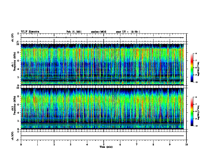Click the "5" volt tick of ch.1 waveform

pos(18,34)
